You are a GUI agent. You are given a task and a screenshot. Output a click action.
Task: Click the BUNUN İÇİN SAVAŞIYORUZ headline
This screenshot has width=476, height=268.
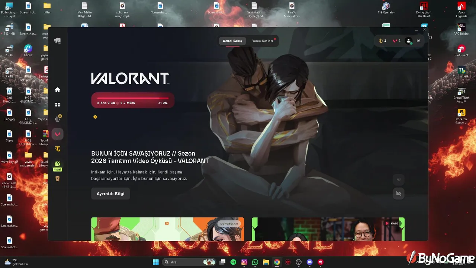click(150, 157)
